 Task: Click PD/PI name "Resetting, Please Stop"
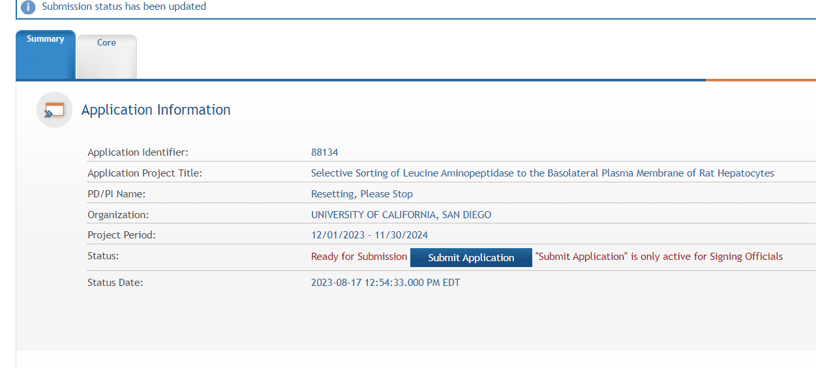pyautogui.click(x=362, y=194)
